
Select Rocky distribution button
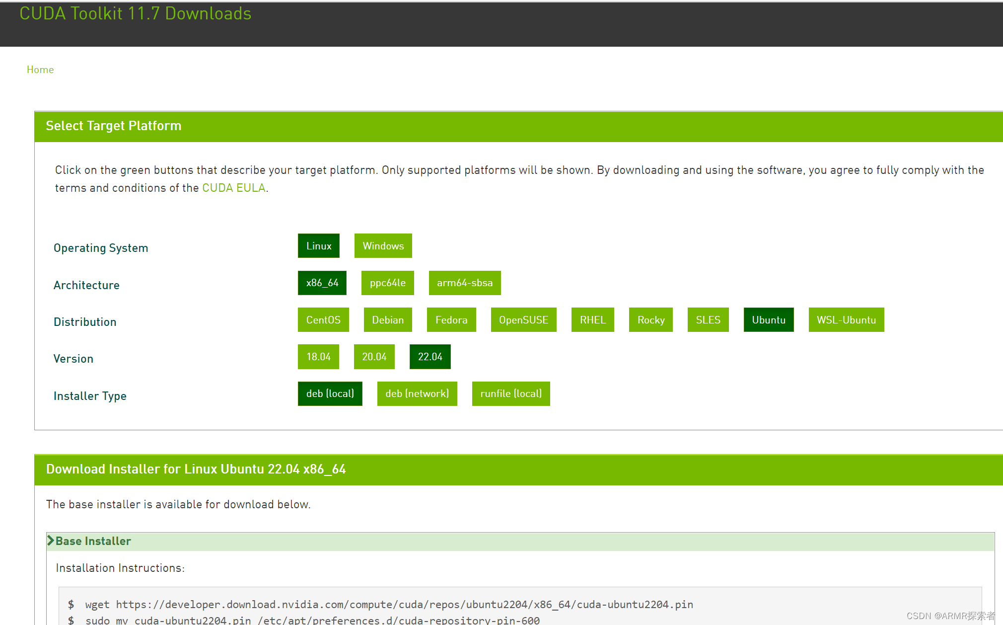tap(650, 320)
